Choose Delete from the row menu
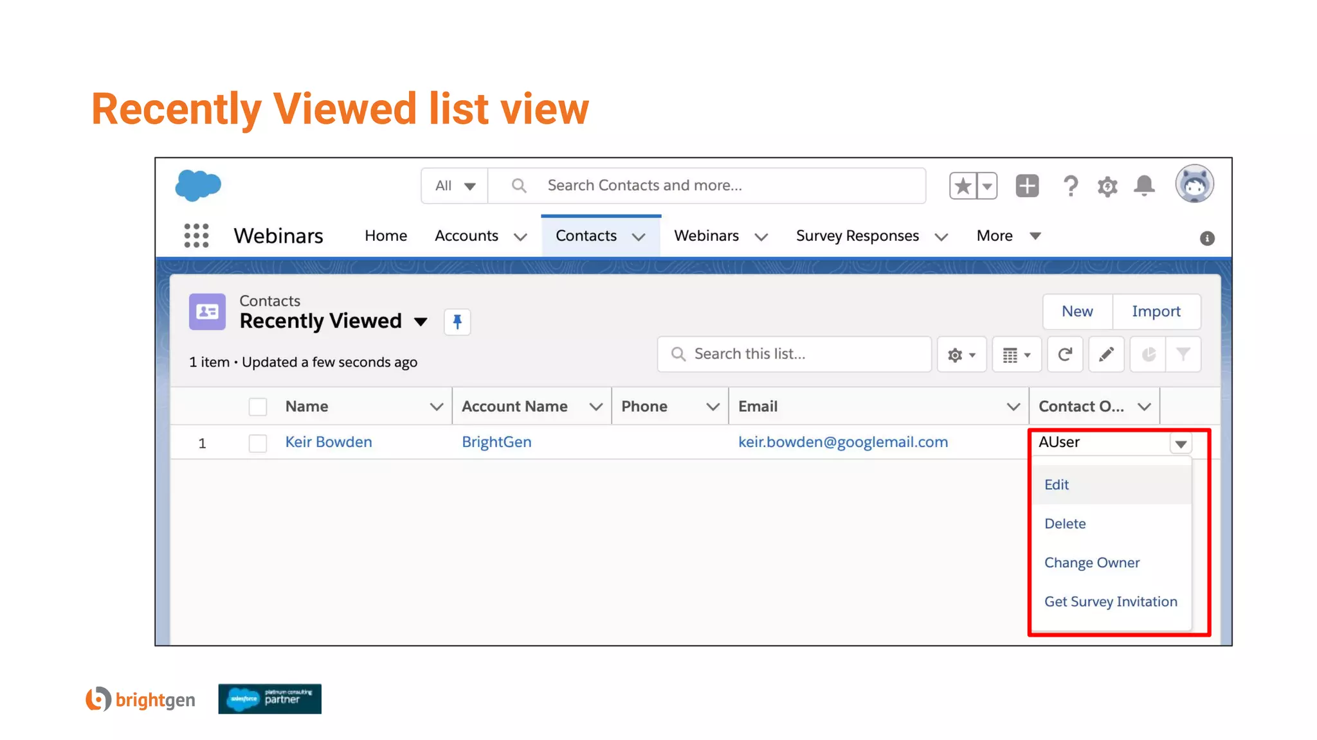This screenshot has height=740, width=1317. pyautogui.click(x=1111, y=524)
